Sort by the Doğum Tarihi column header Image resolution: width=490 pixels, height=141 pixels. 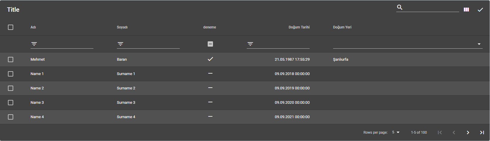[299, 27]
